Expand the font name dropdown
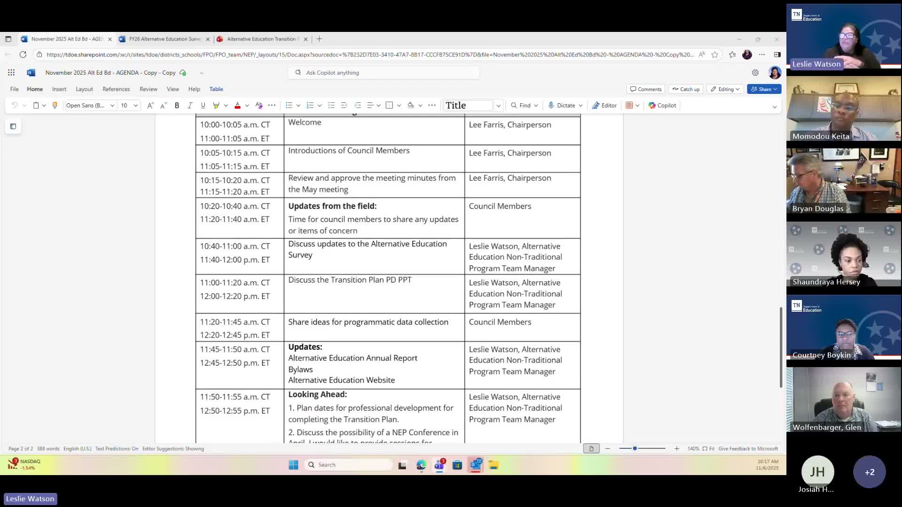Image resolution: width=902 pixels, height=507 pixels. [x=112, y=106]
